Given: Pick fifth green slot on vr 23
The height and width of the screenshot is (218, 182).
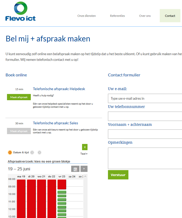Looking at the screenshot, I should tap(62, 207).
